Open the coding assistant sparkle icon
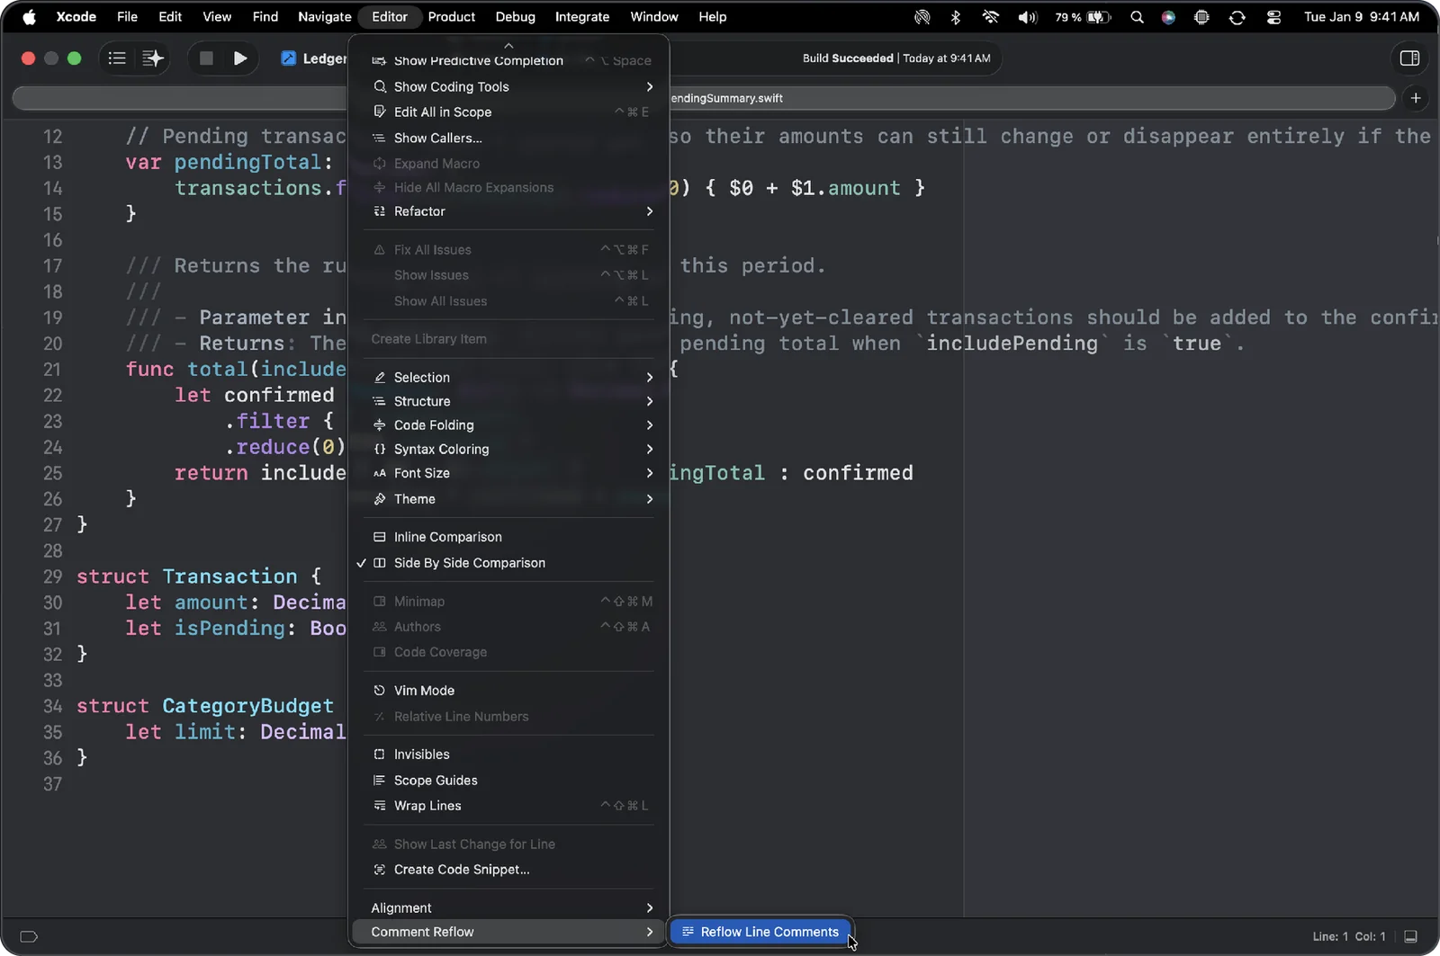The width and height of the screenshot is (1440, 956). [152, 58]
